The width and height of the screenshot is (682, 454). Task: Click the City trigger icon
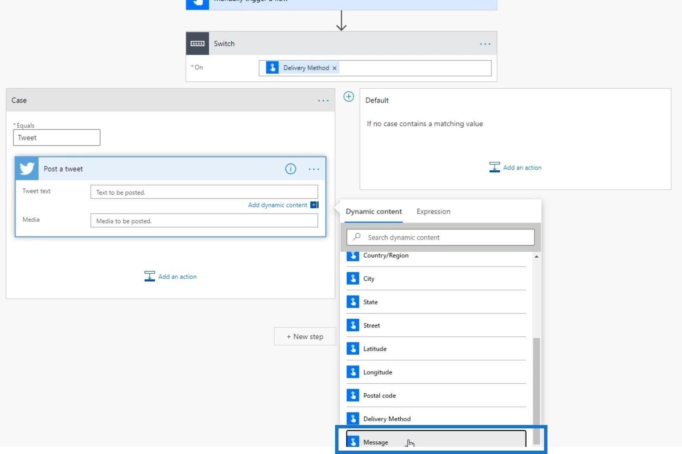click(x=353, y=278)
